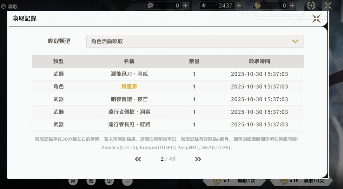Add Astrite using the plus button
Screen dimensions: 343x189
[x=239, y=5]
